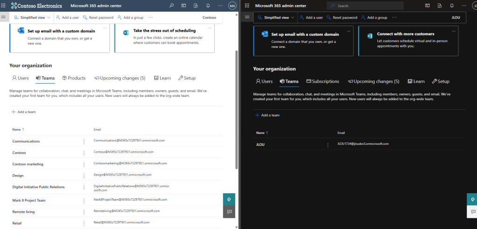
Task: Click Search box in dark window header
Action: [x=365, y=6]
